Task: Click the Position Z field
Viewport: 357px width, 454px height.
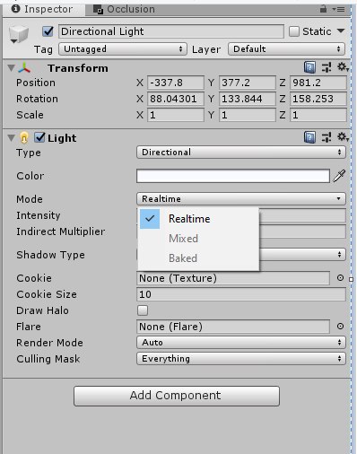Action: click(318, 83)
